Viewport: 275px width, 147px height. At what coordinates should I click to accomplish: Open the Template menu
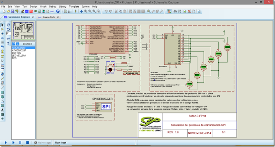74,7
